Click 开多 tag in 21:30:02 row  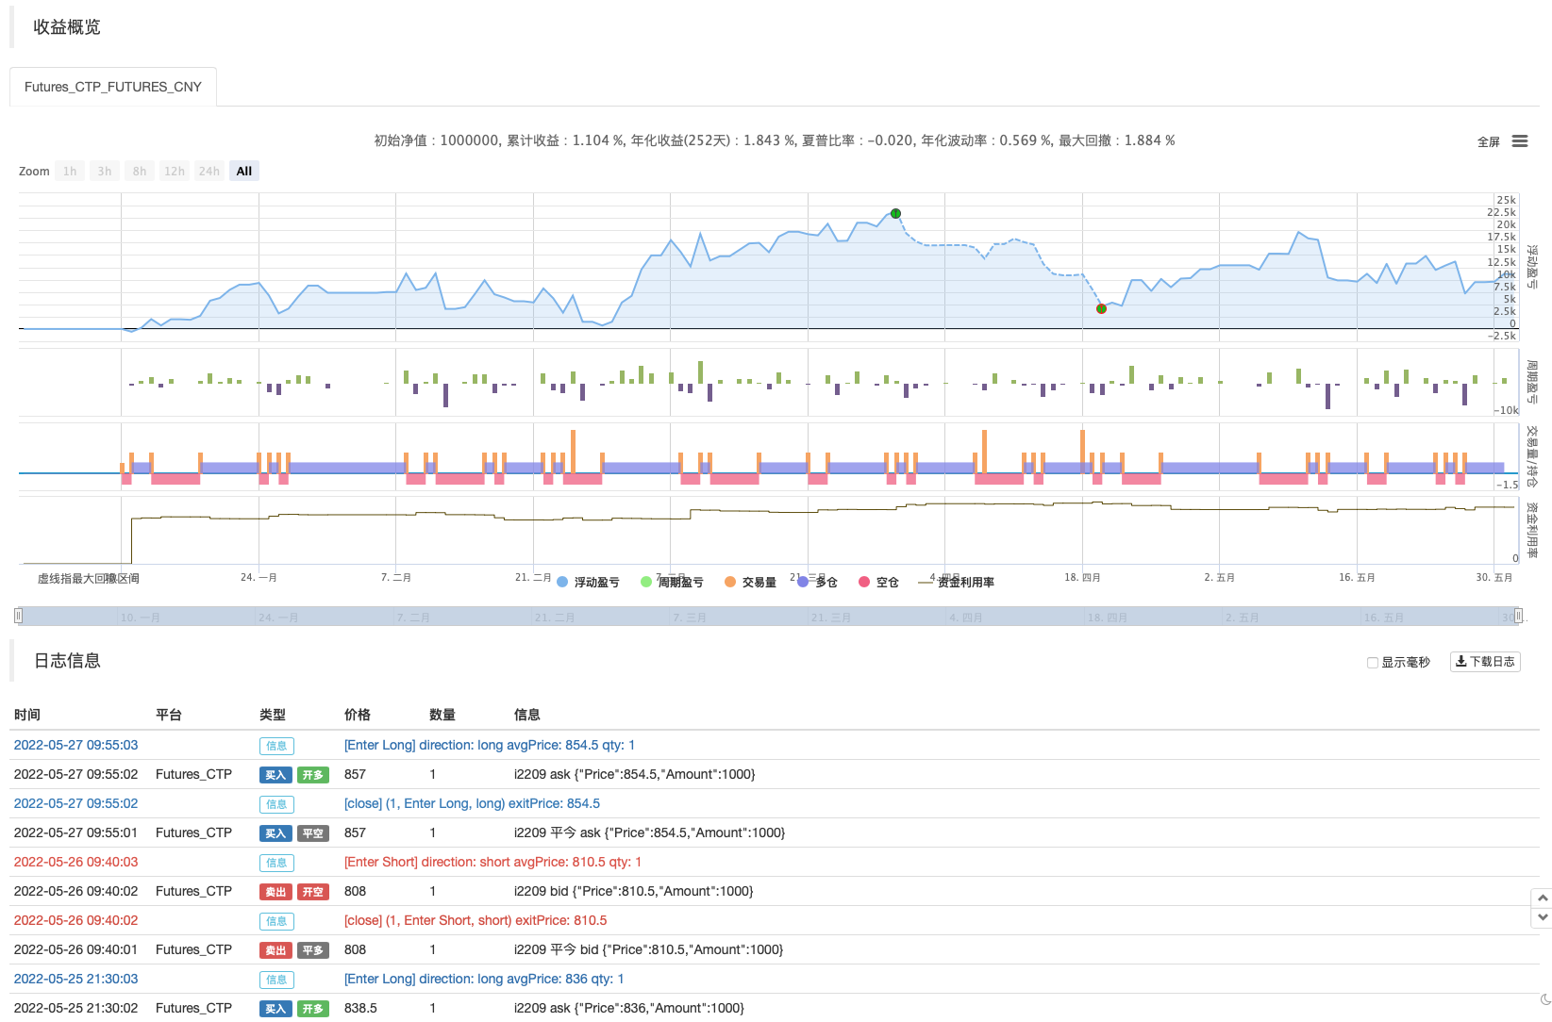[313, 1009]
